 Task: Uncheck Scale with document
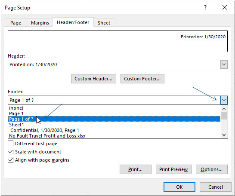point(10,152)
